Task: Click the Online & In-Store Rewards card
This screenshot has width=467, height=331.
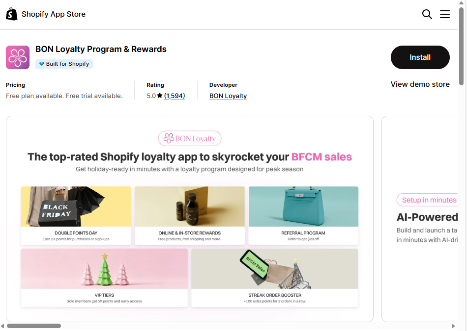Action: pyautogui.click(x=189, y=215)
